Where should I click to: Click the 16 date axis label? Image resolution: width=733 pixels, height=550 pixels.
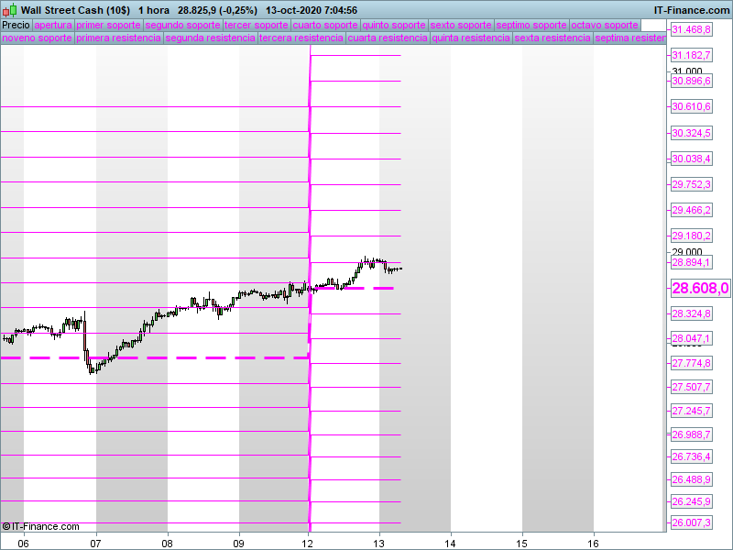point(593,544)
